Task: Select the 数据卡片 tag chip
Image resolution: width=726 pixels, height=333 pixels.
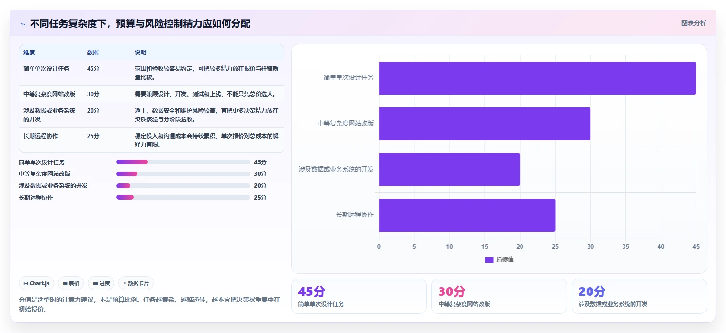Action: [x=136, y=283]
